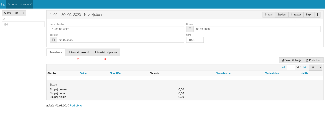Sort the table by Datum column

coord(84,73)
